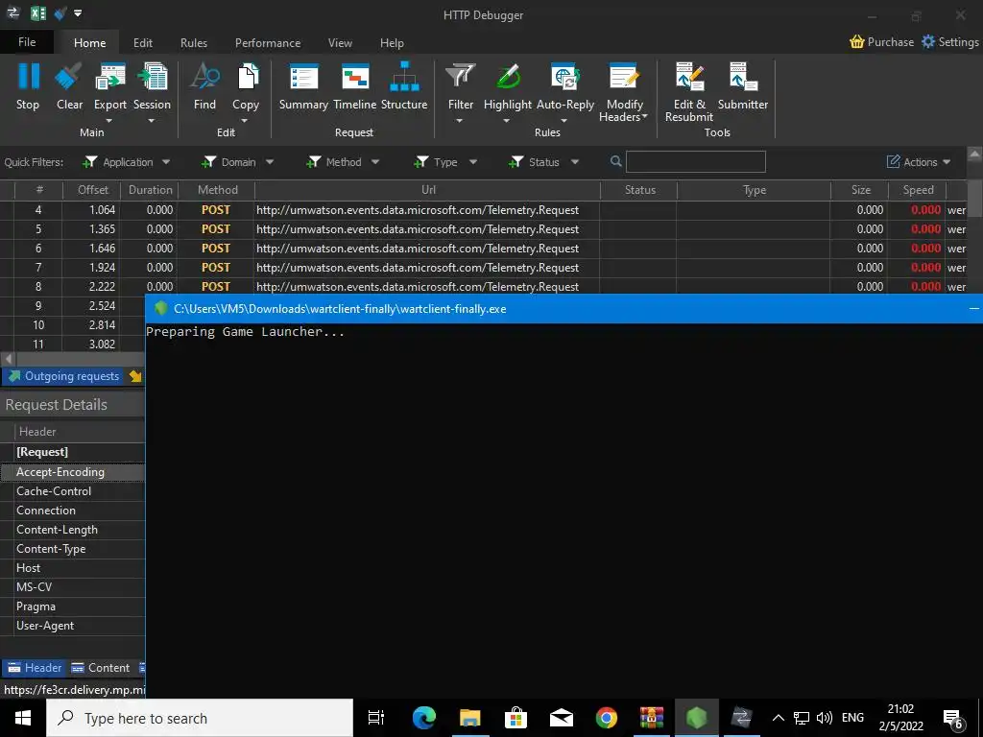Sort by the Offset column header
This screenshot has width=983, height=737.
coord(93,190)
